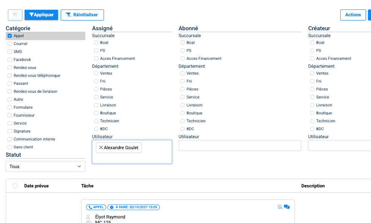Uncheck the Appel category checkbox

pos(10,36)
